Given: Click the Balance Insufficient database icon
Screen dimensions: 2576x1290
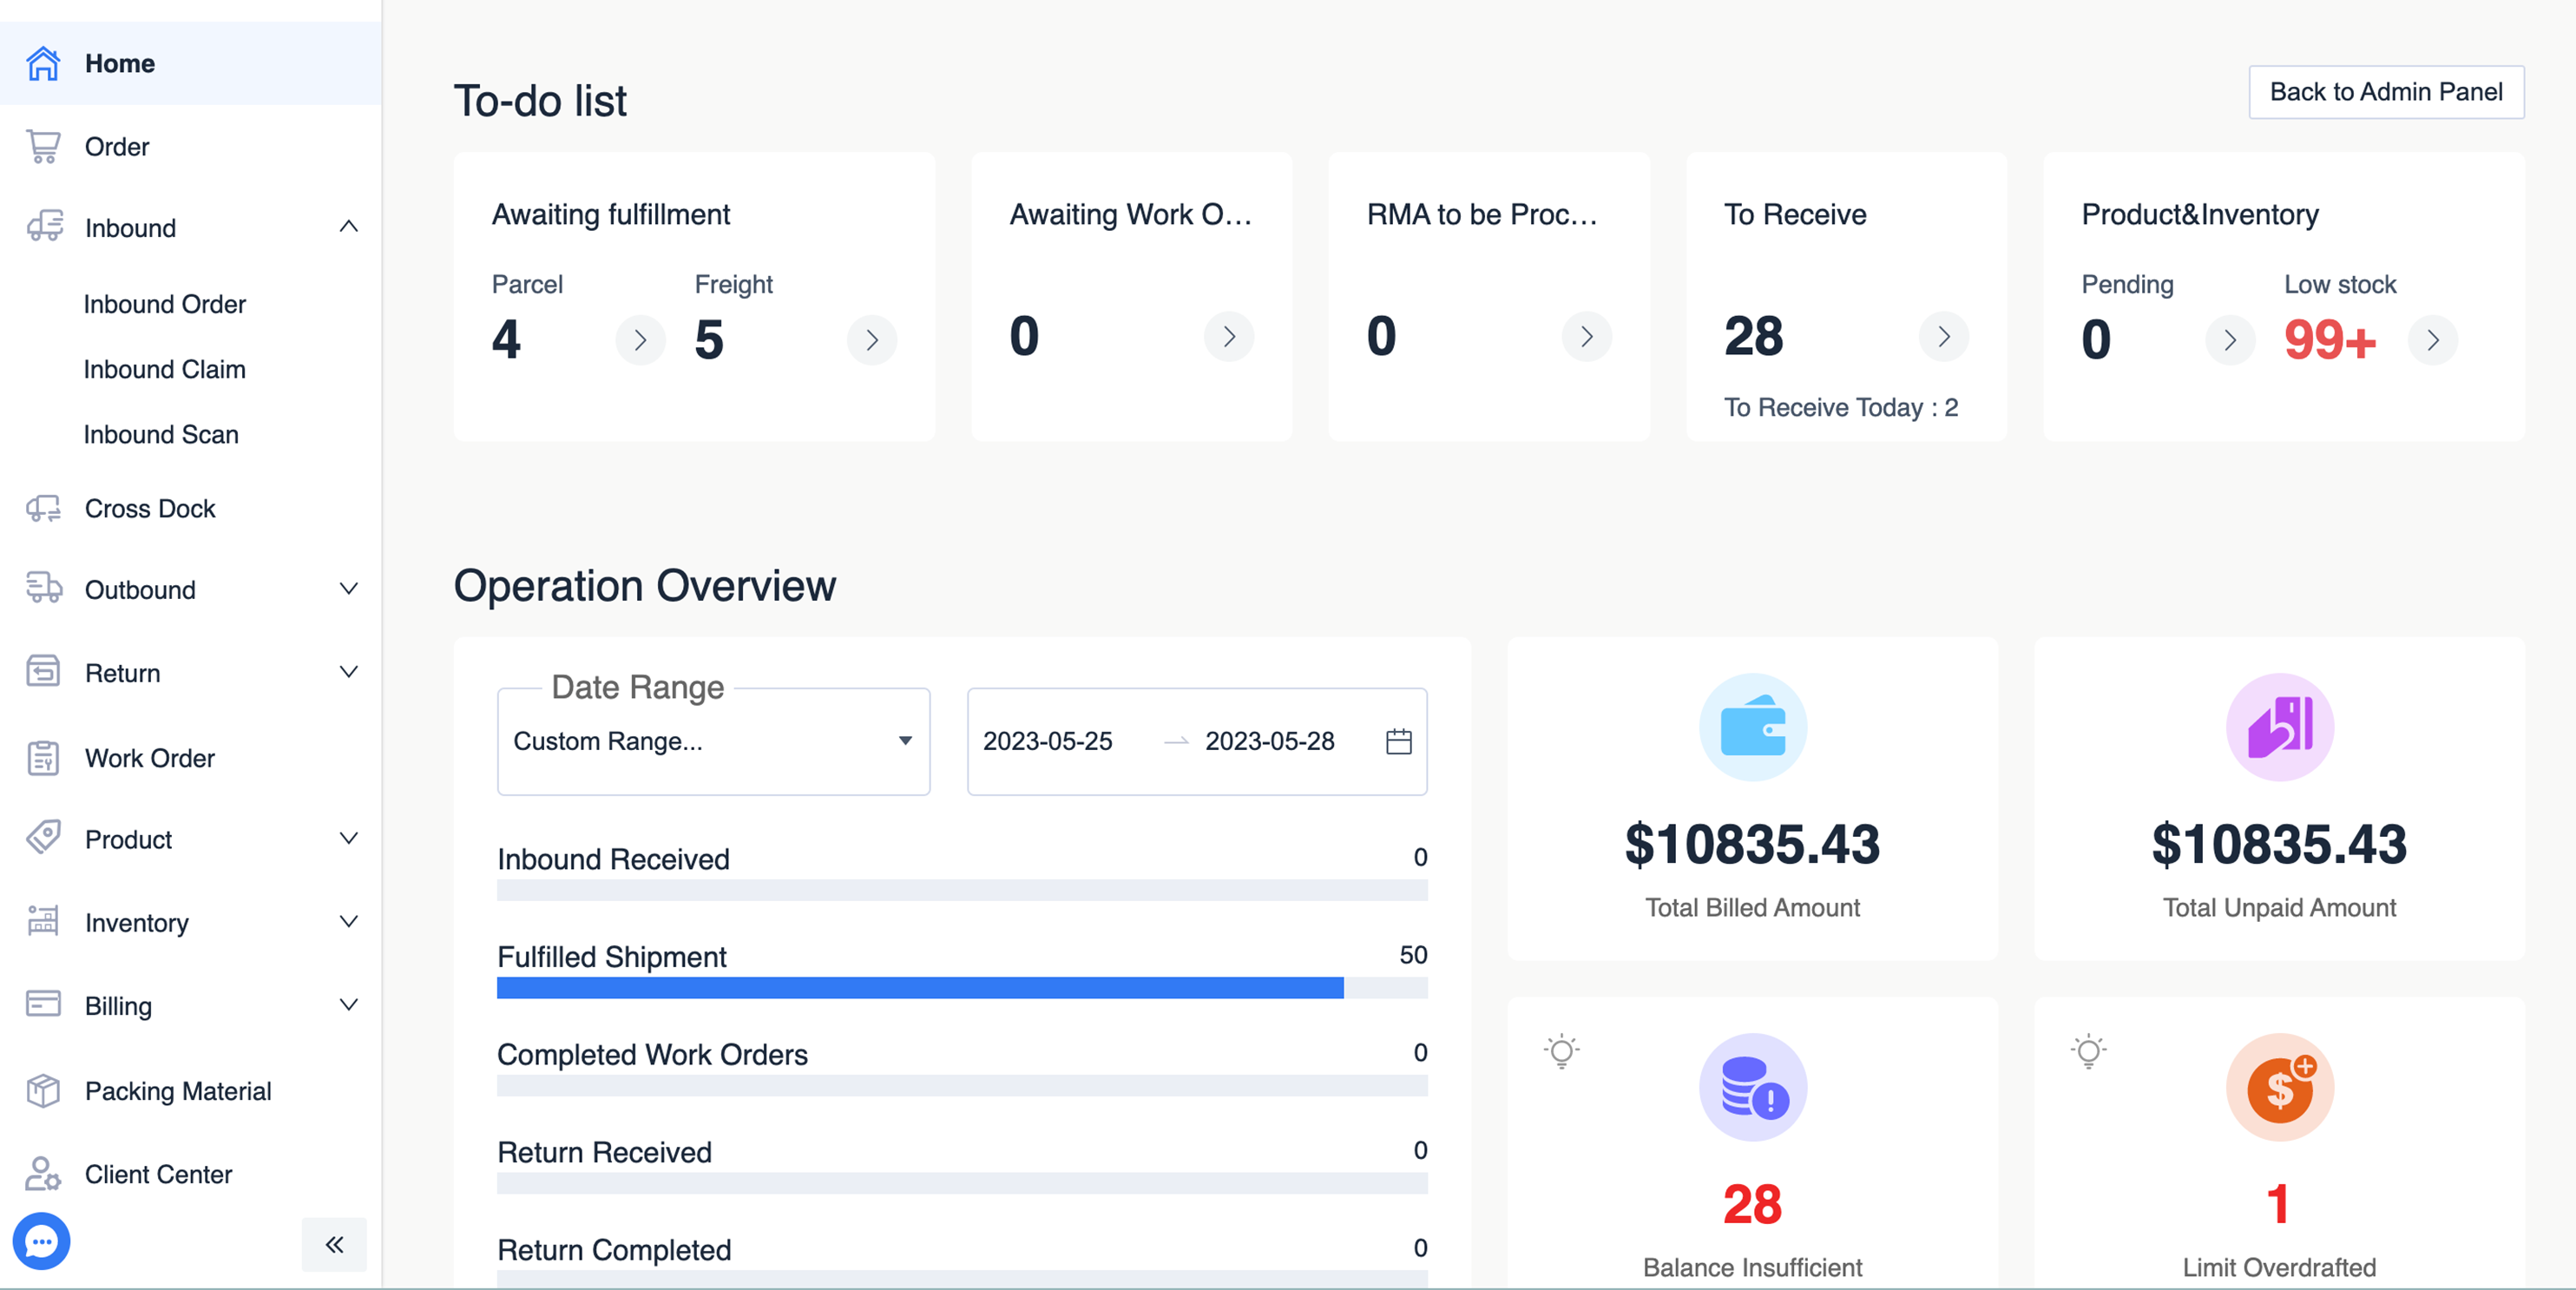Looking at the screenshot, I should click(1752, 1087).
